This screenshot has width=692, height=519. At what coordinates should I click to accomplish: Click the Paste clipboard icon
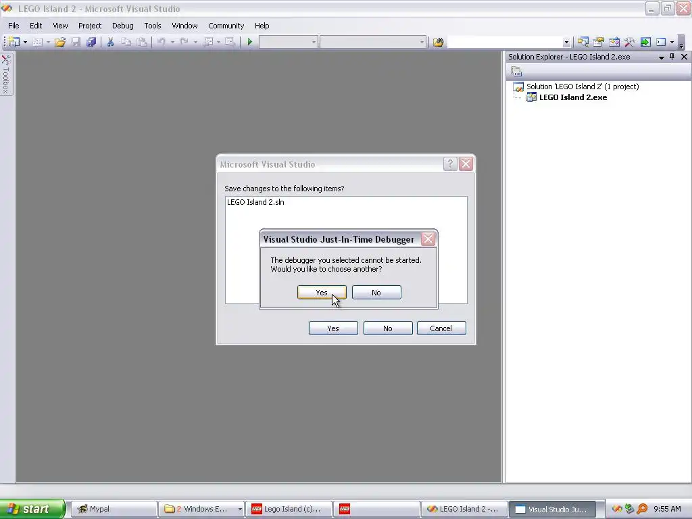[142, 42]
